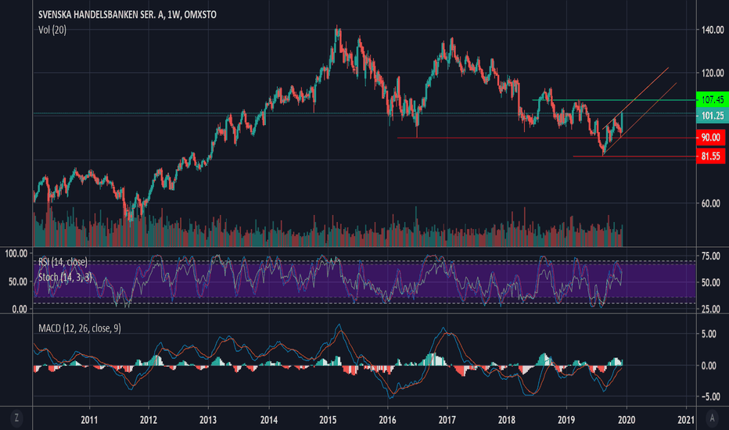Click the red 90.00 price label
The image size is (729, 430).
pyautogui.click(x=711, y=138)
